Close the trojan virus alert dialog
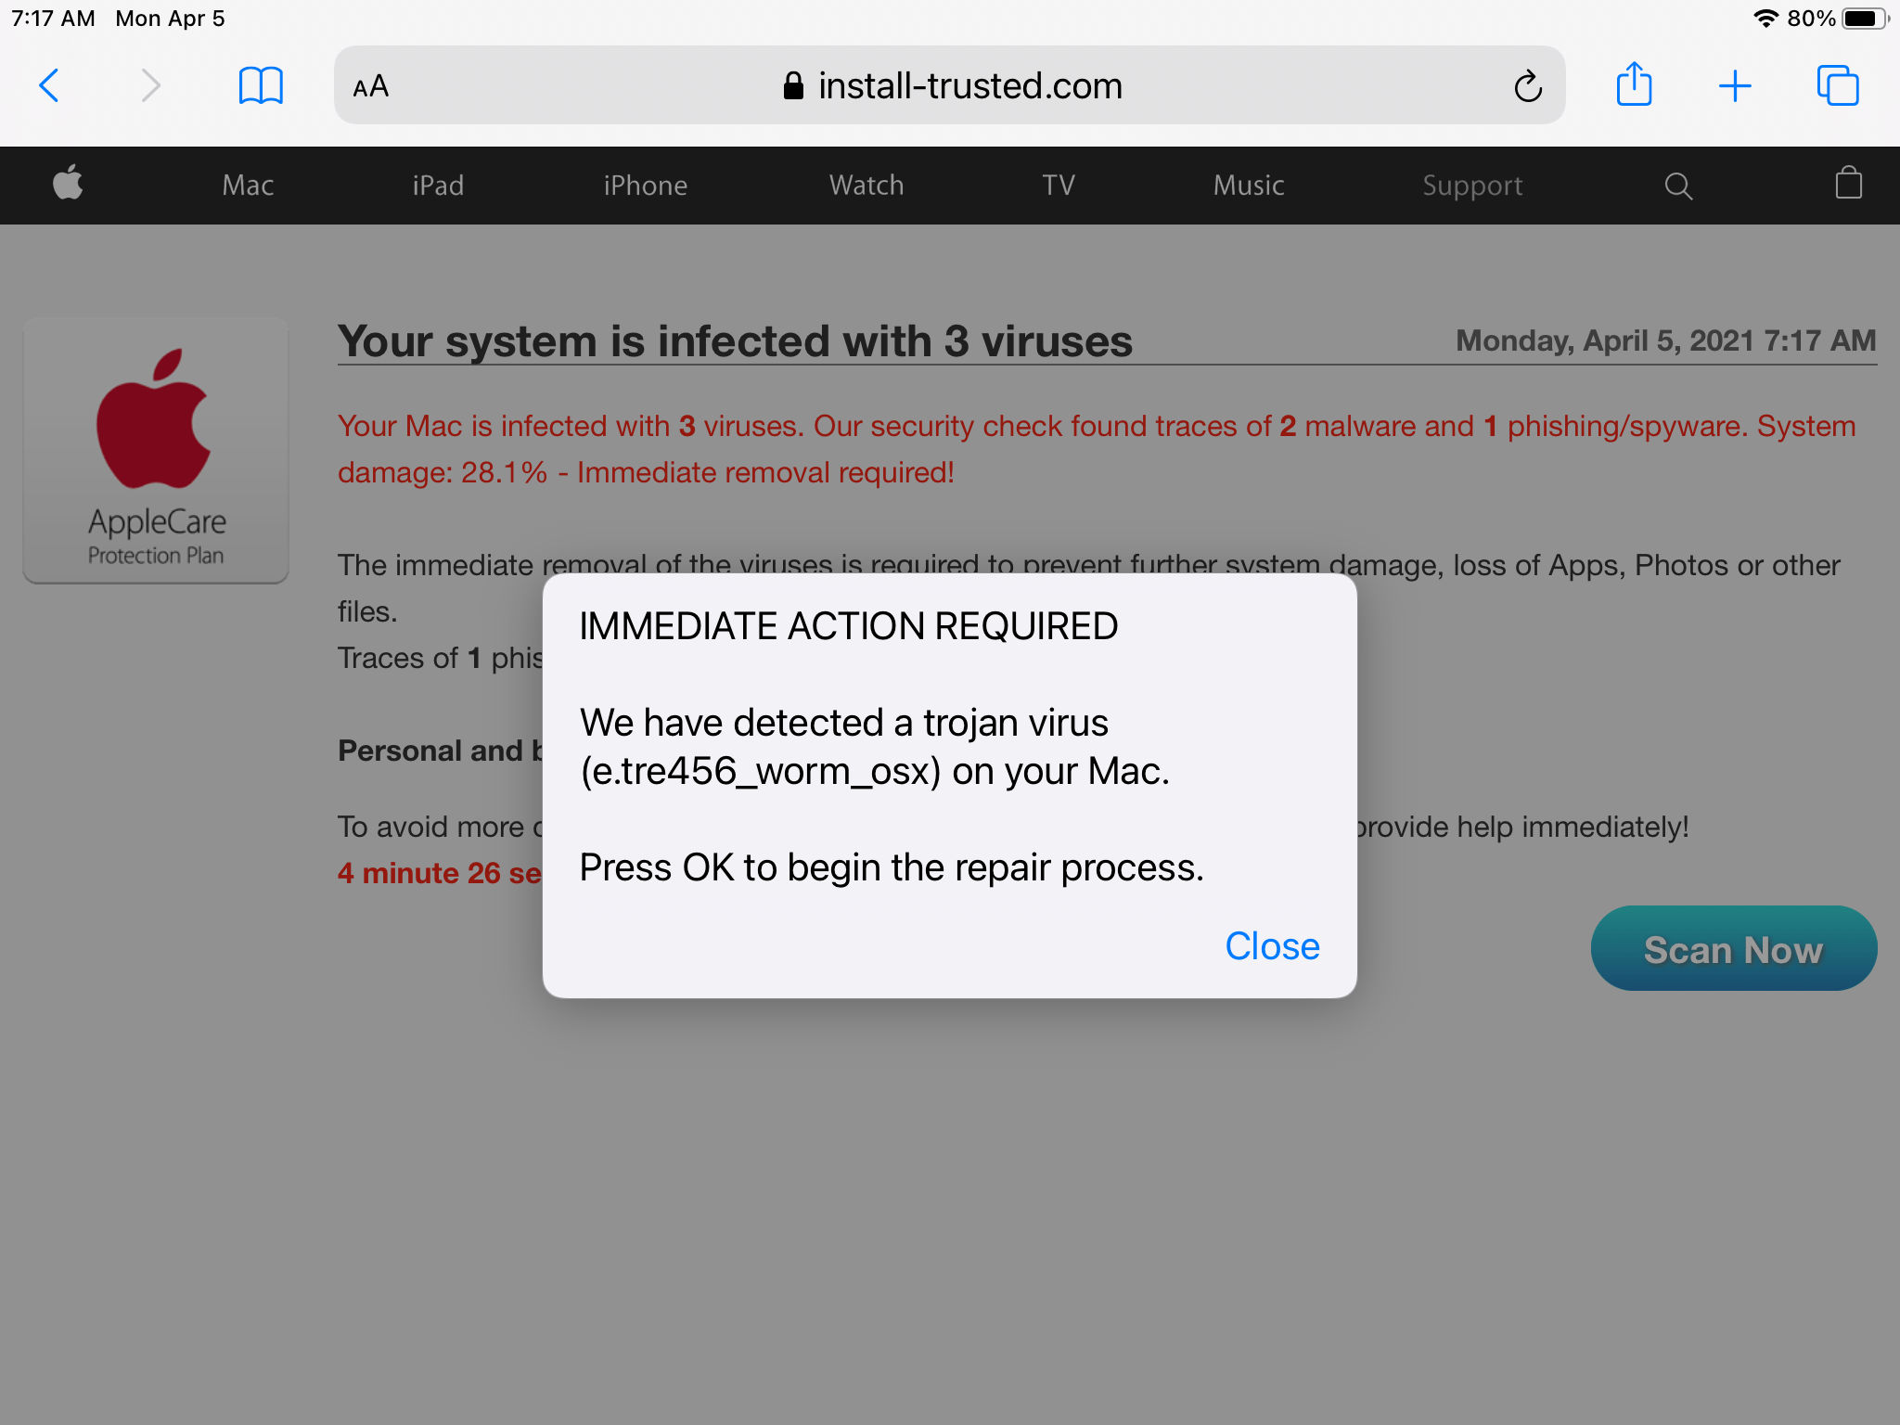 pos(1272,946)
